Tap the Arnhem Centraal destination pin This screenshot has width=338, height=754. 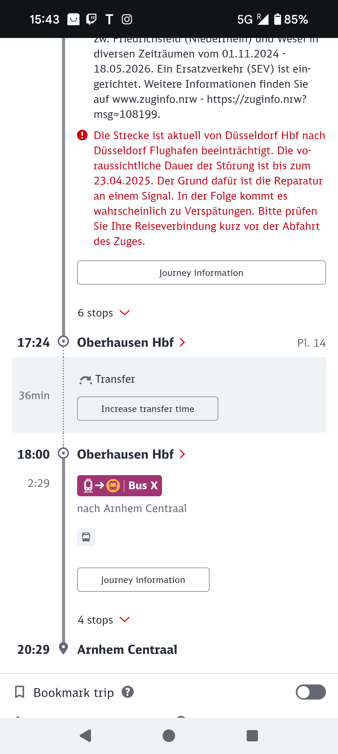coord(63,648)
